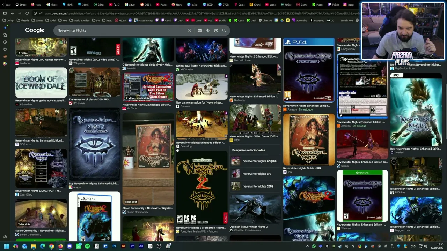This screenshot has width=447, height=251.
Task: Click the browser address bar URL
Action: 203,13
